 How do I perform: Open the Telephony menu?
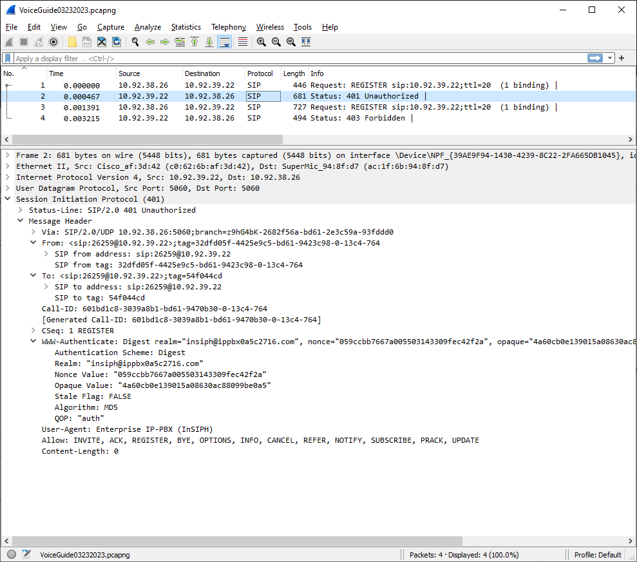coord(228,27)
